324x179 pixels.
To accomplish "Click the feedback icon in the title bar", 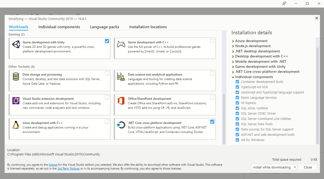I will pos(284,4).
